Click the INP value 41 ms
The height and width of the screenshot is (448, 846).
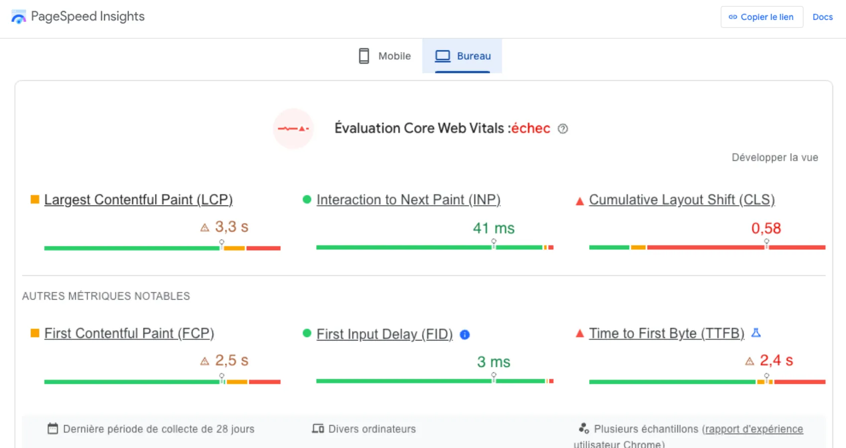tap(494, 228)
